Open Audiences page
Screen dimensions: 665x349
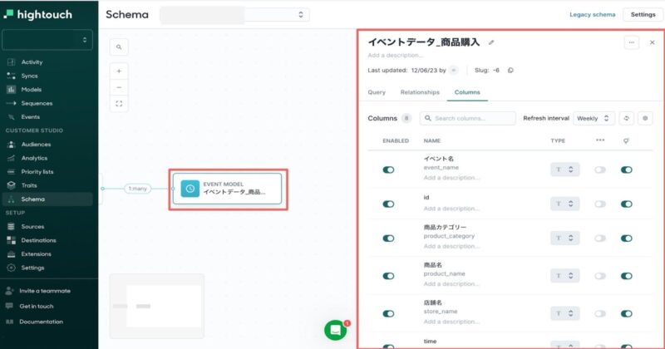pyautogui.click(x=36, y=145)
